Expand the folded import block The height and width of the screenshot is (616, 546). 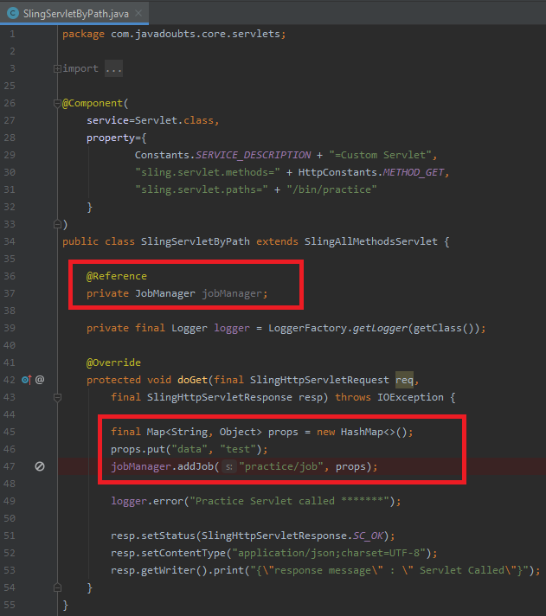tap(57, 68)
